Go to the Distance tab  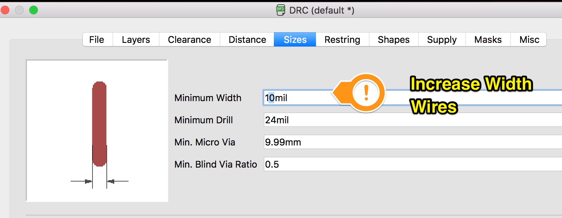[247, 40]
